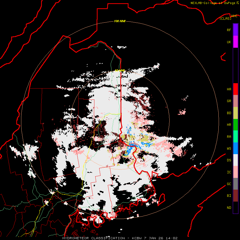The width and height of the screenshot is (240, 240).
Task: Click the DS legend label
Action: tap(229, 160)
